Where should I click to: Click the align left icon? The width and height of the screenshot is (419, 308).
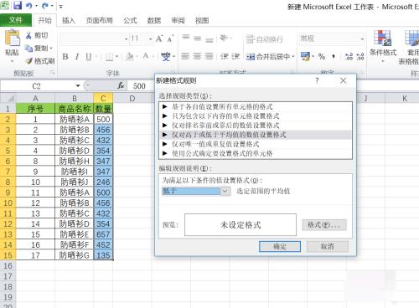(x=185, y=56)
